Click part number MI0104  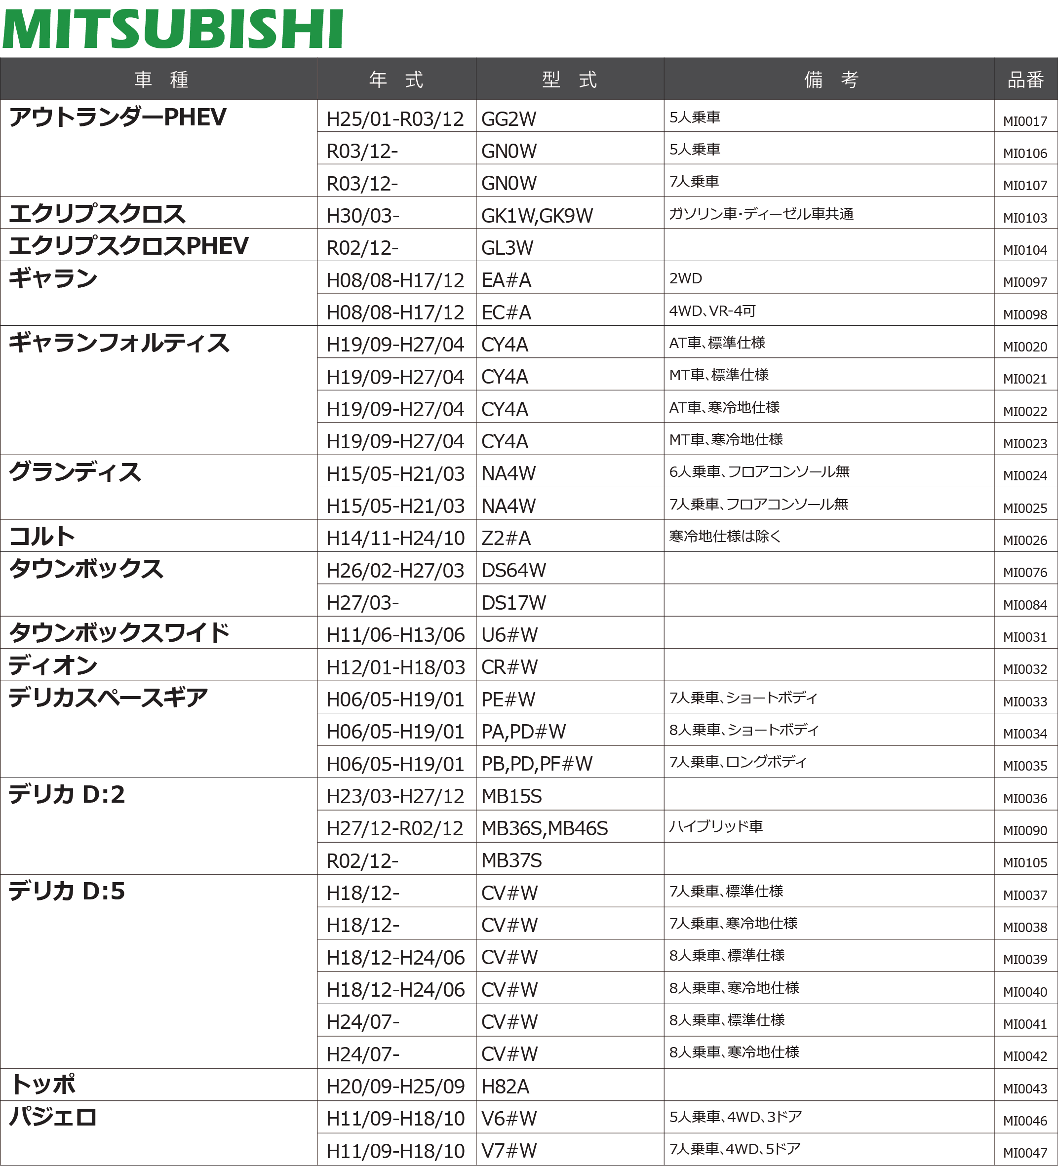pos(1024,250)
